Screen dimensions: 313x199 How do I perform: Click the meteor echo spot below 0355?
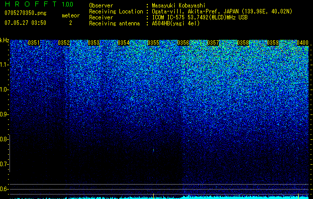[x=153, y=150]
